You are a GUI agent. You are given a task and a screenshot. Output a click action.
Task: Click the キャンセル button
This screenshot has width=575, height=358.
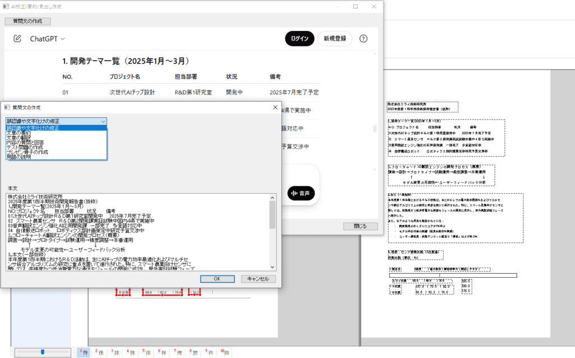[x=258, y=279]
